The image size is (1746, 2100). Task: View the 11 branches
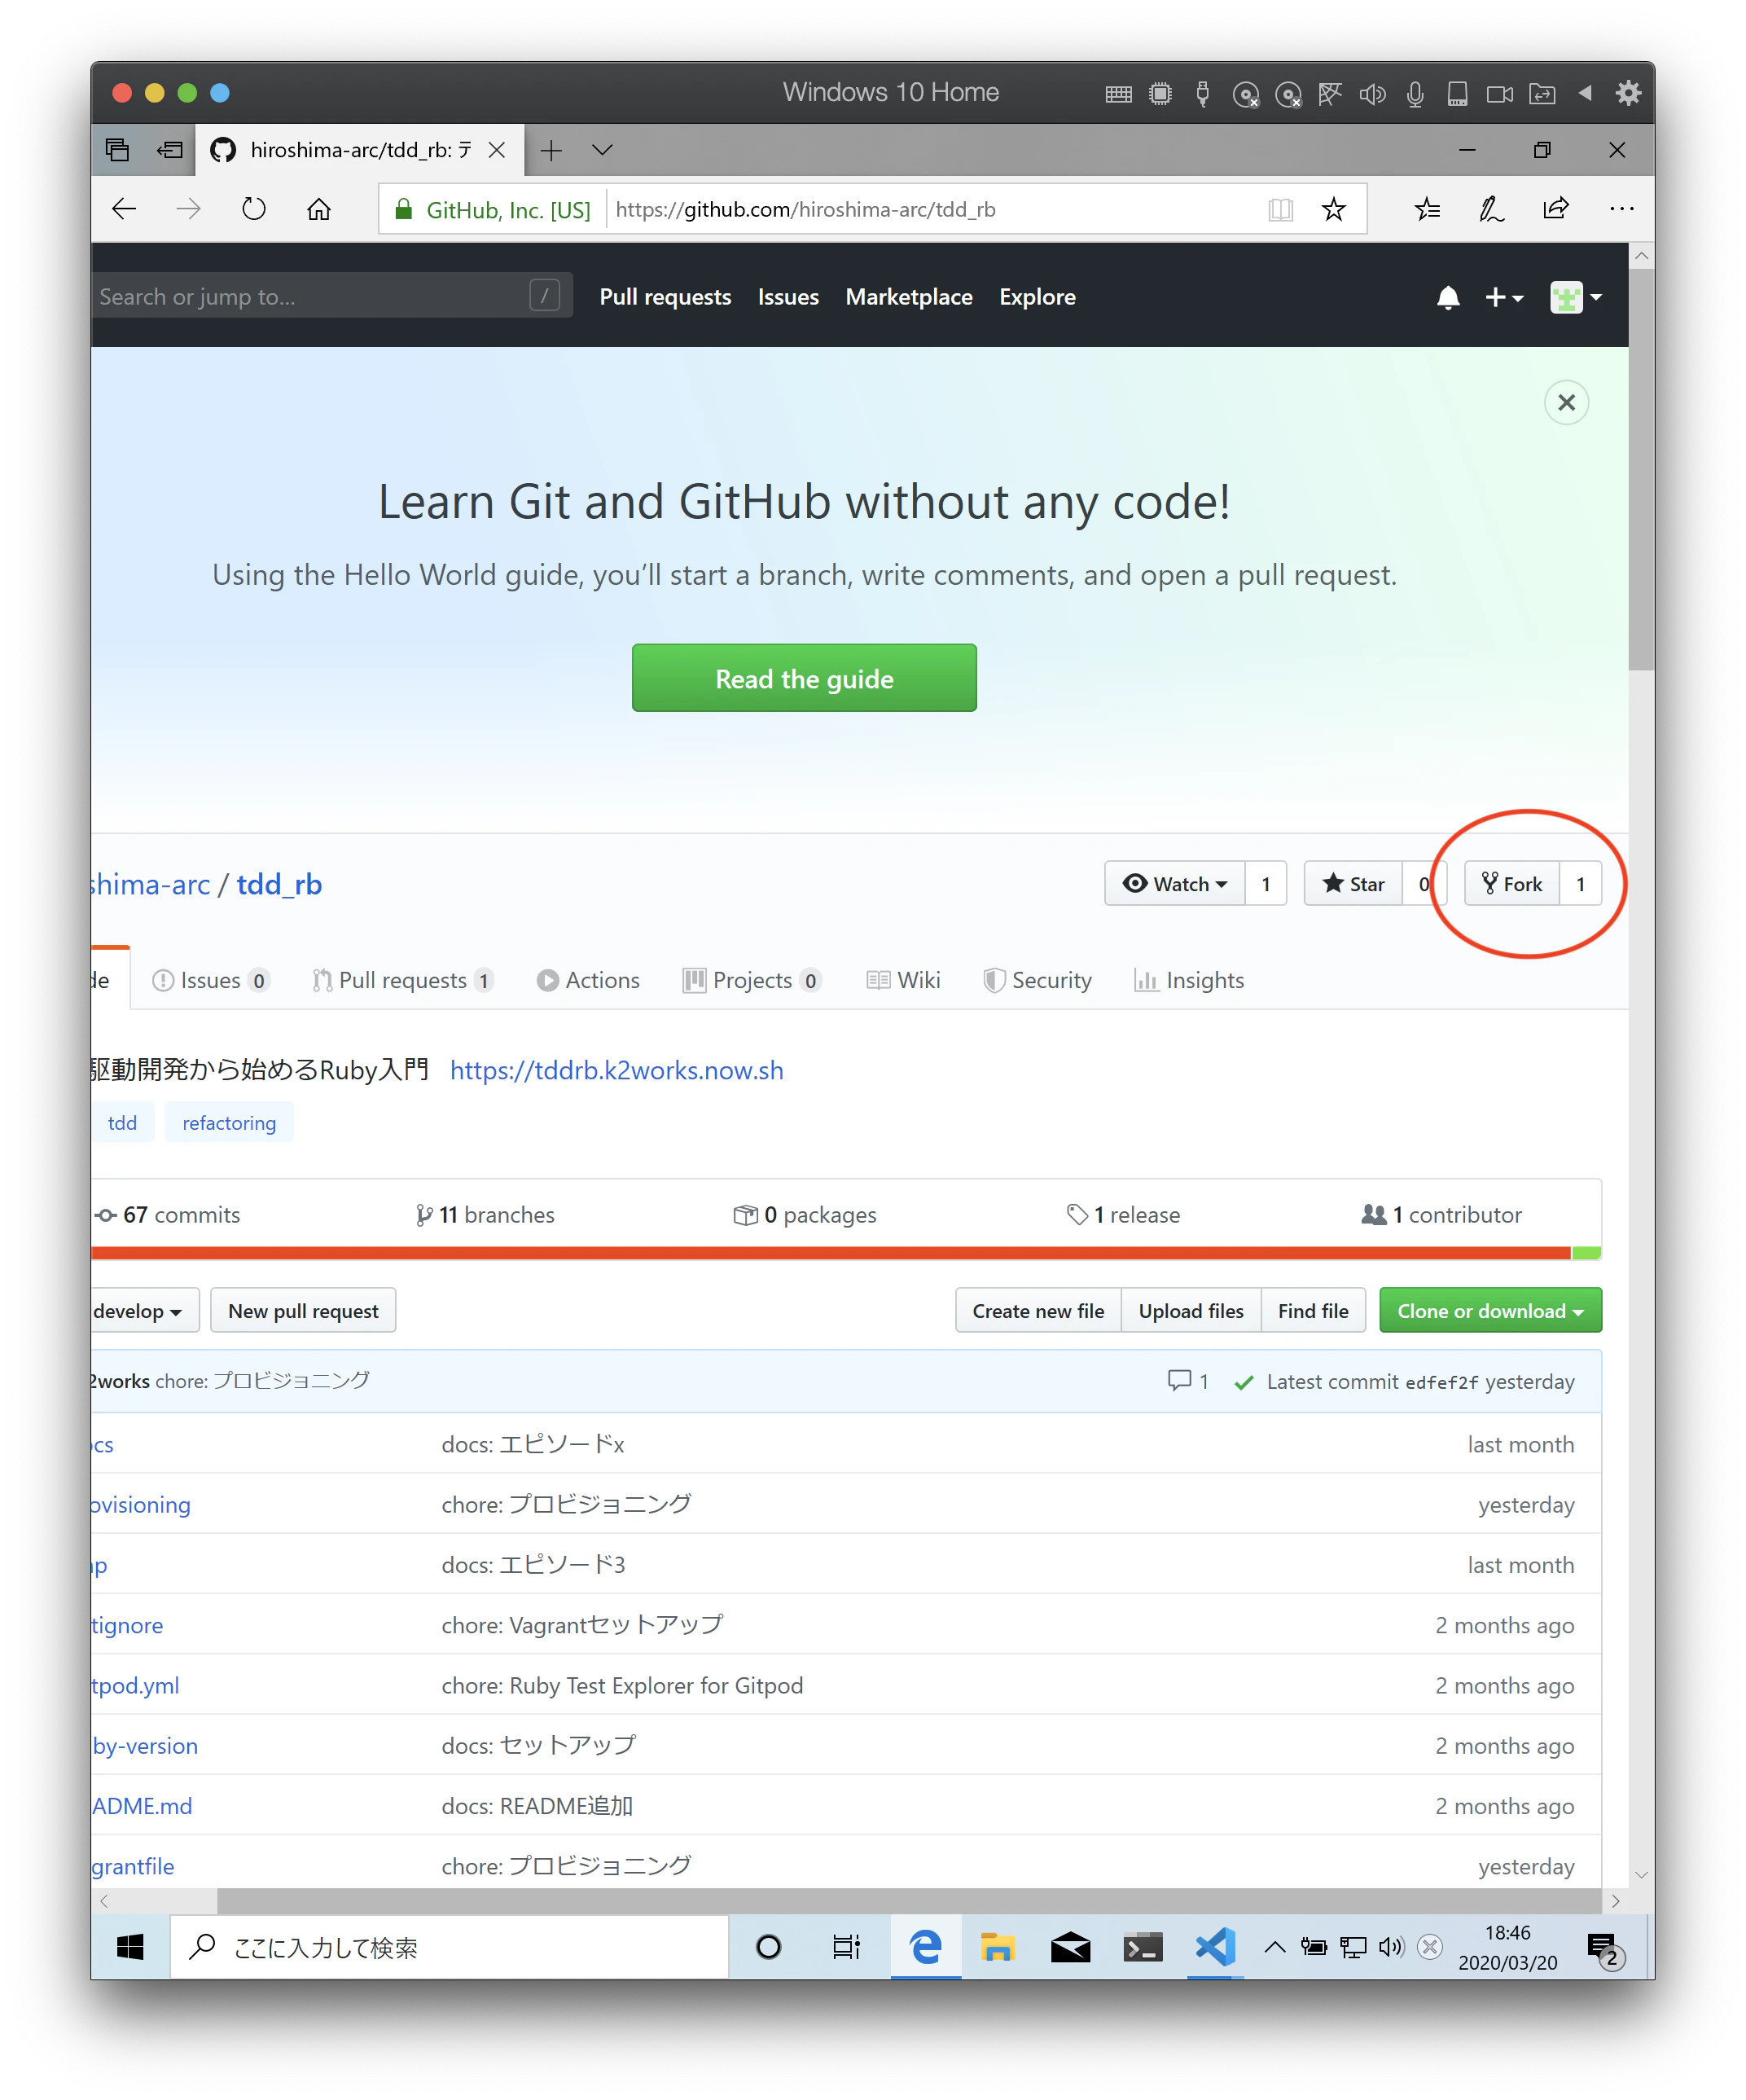[485, 1215]
